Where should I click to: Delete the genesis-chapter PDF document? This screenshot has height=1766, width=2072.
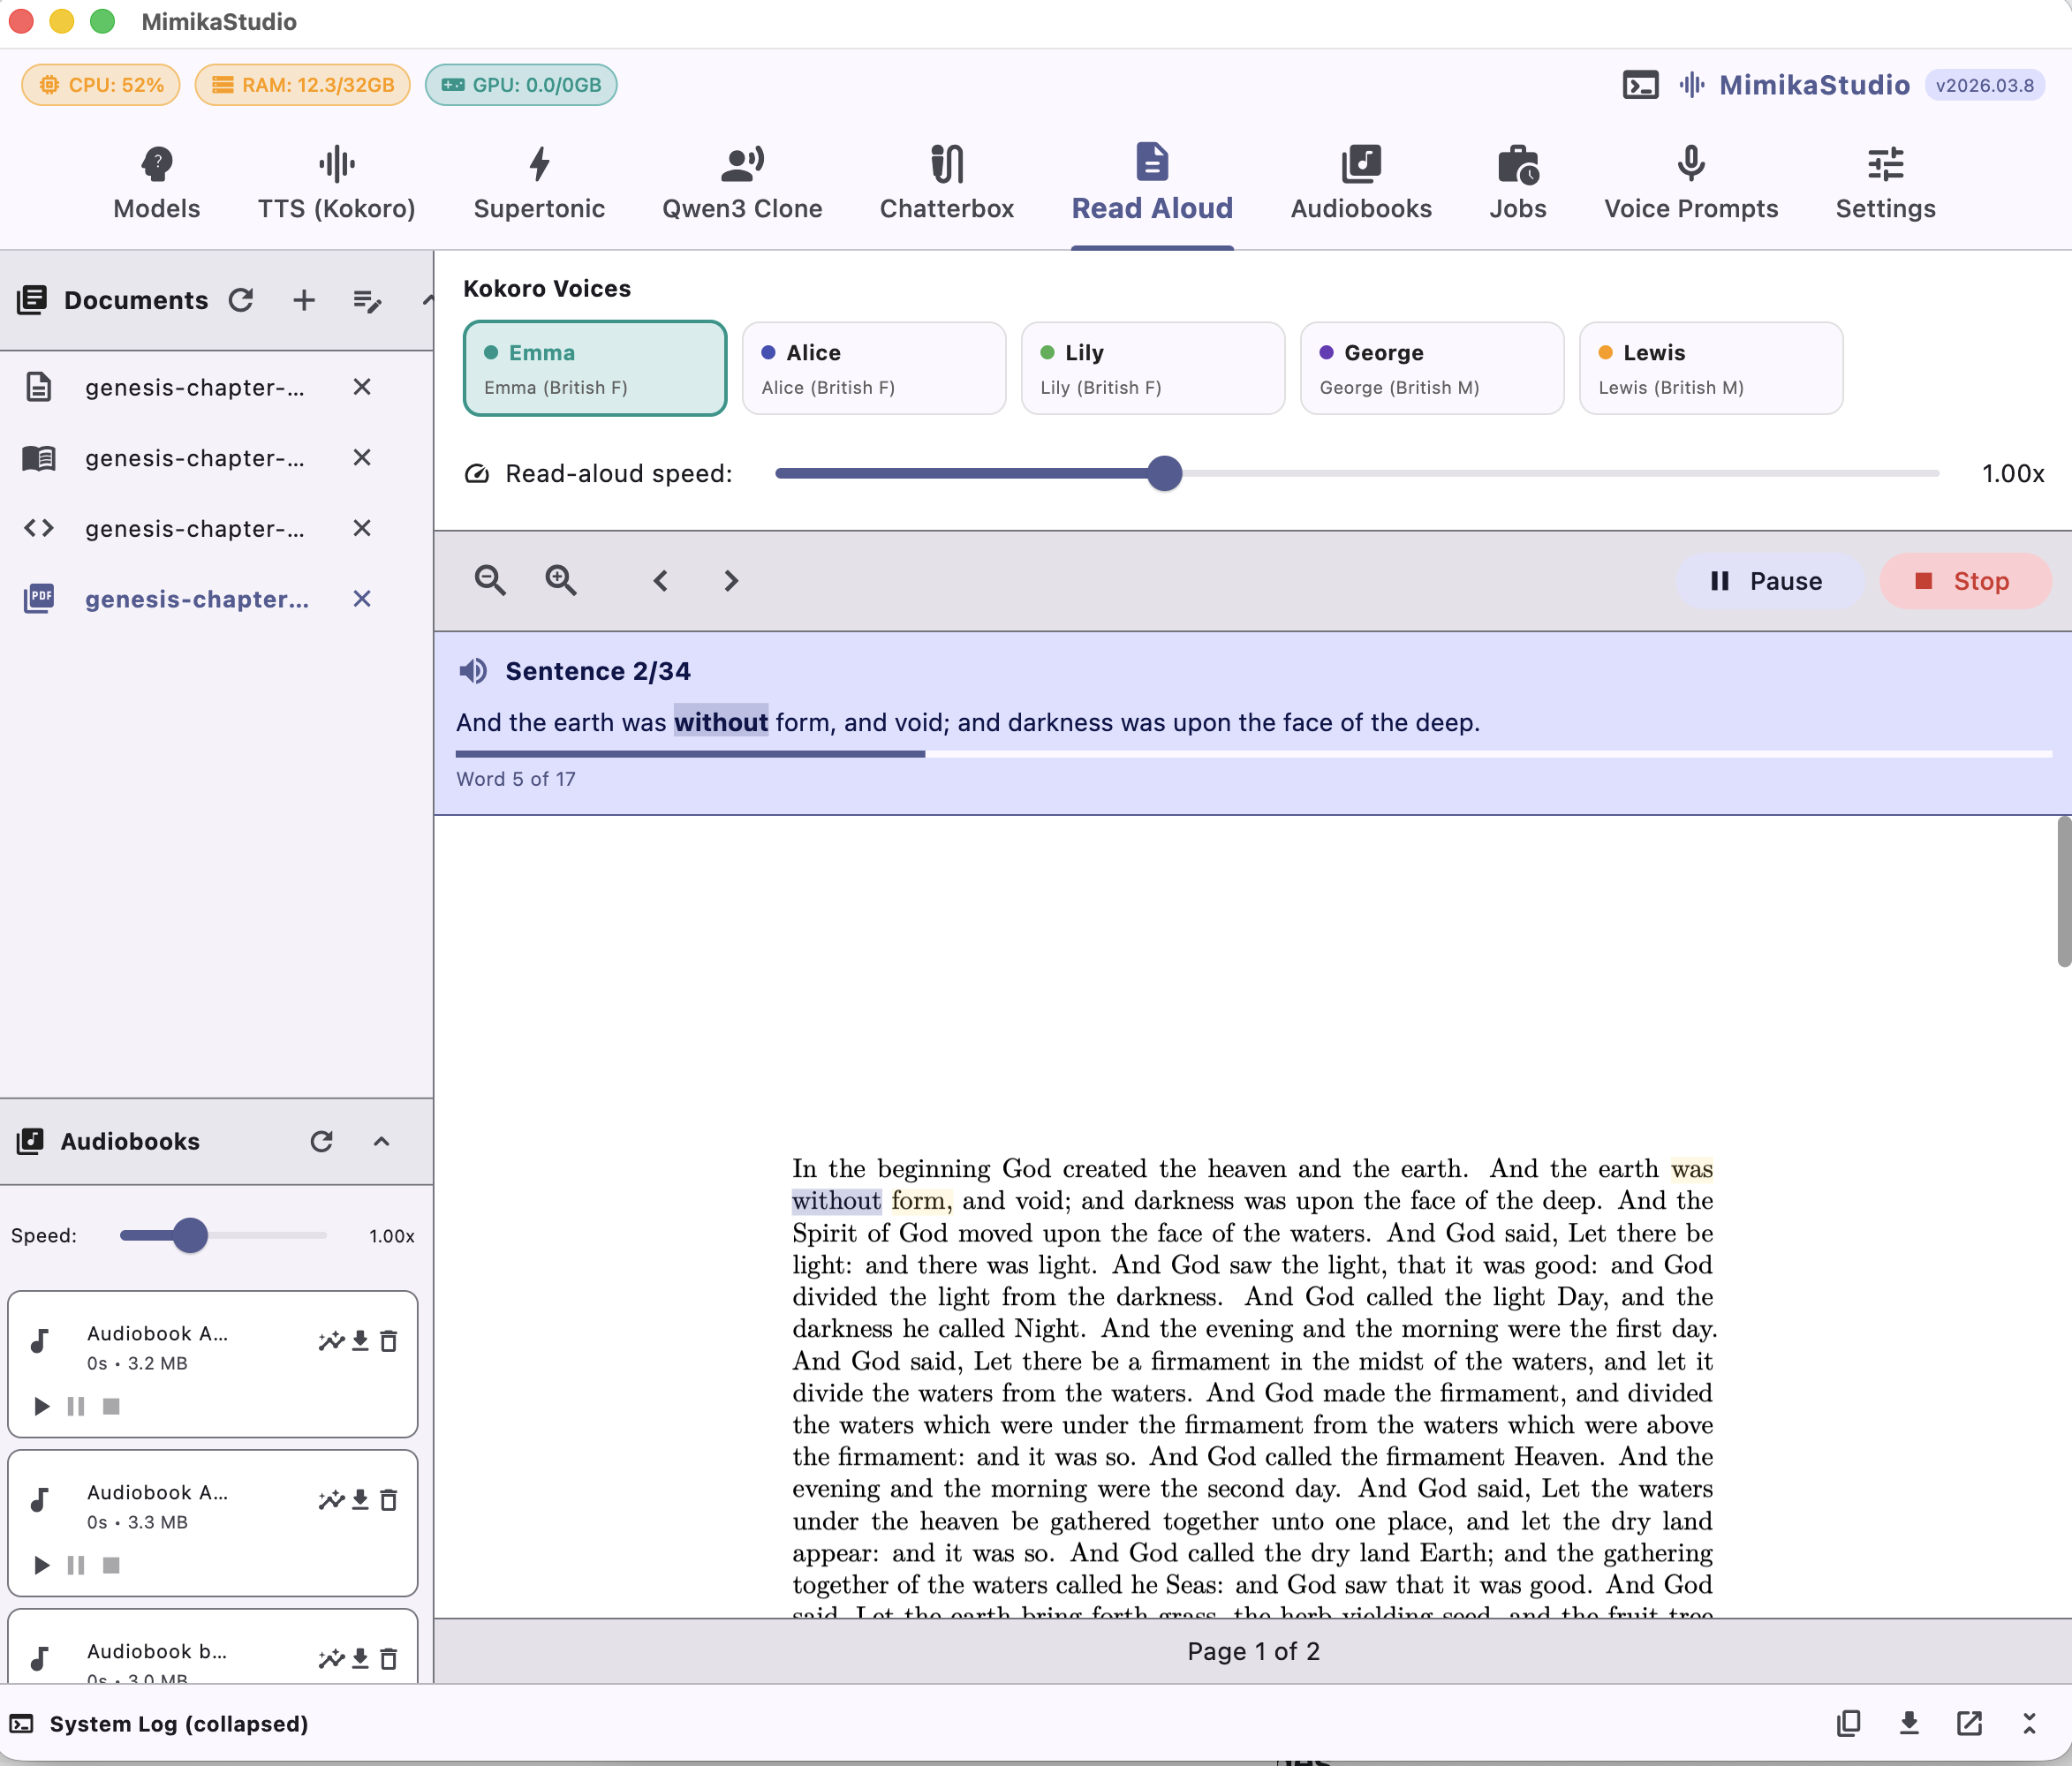pos(362,599)
